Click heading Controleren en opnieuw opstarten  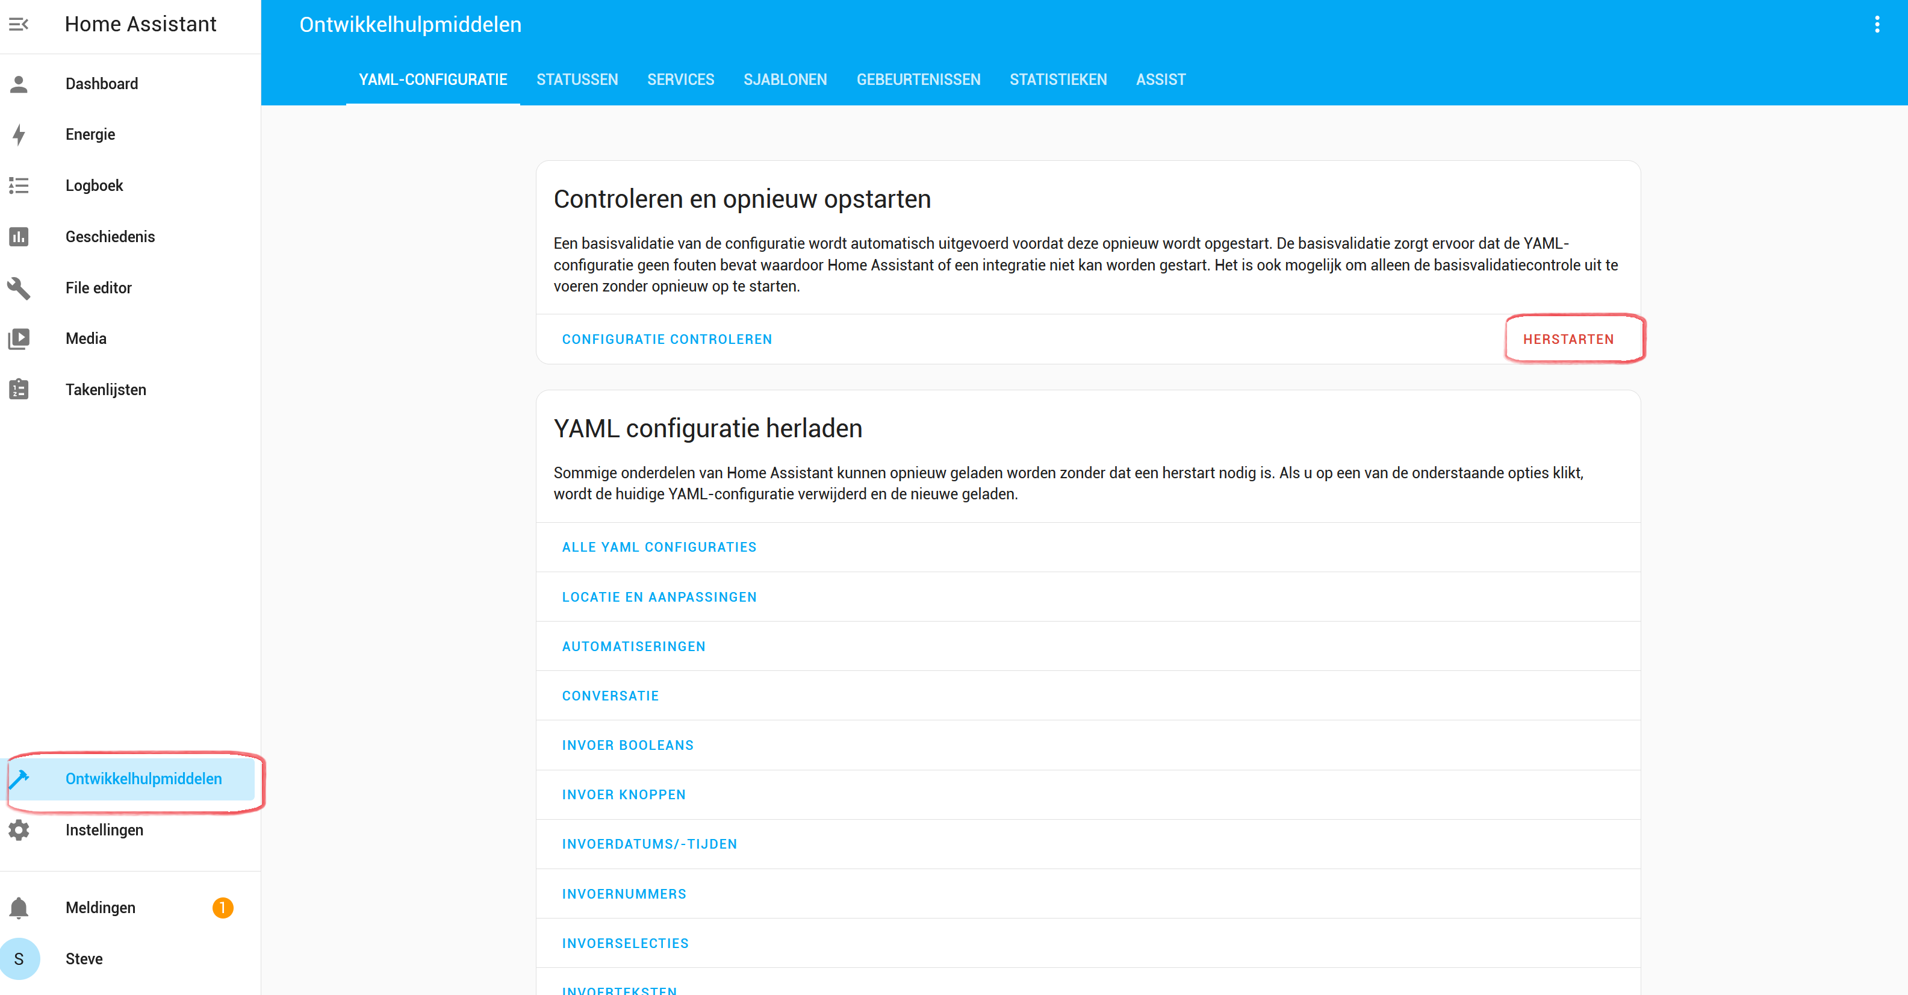point(742,199)
